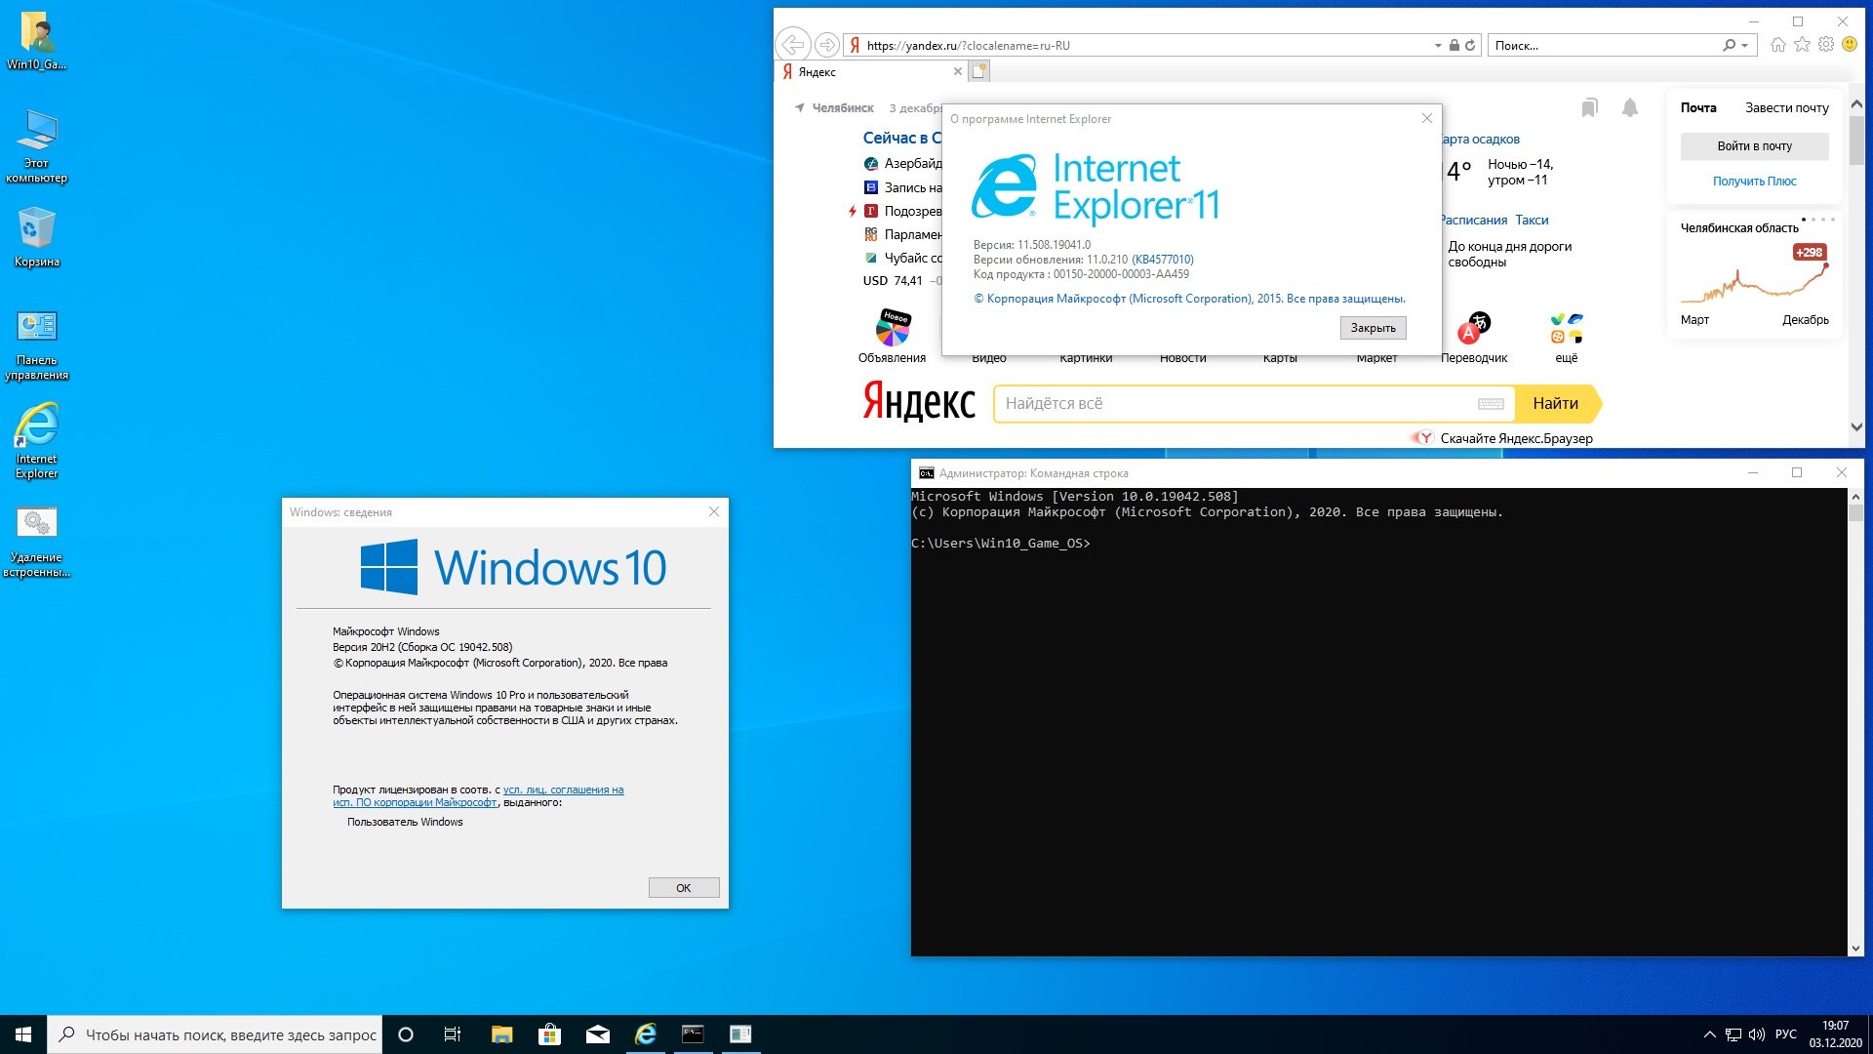This screenshot has width=1873, height=1054.
Task: Click the Челябинск location link
Action: pyautogui.click(x=843, y=108)
